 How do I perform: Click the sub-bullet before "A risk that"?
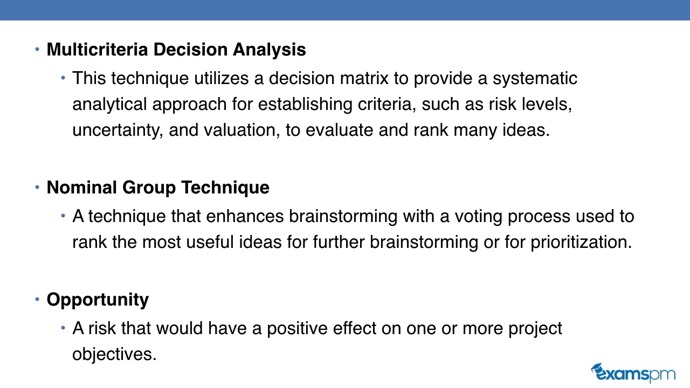point(63,328)
